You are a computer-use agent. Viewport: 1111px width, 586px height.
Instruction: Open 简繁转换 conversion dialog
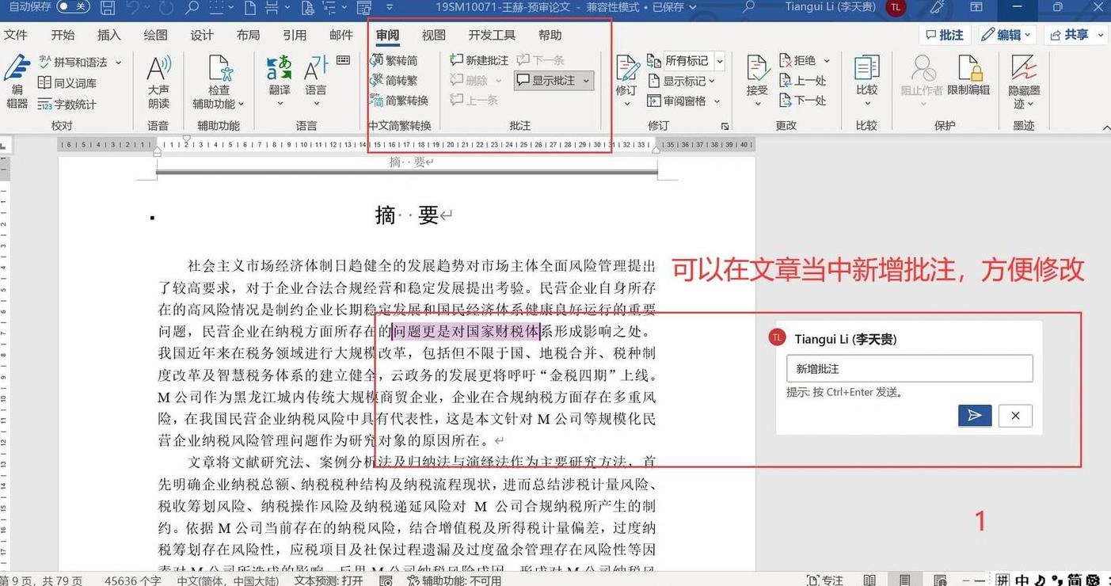pyautogui.click(x=400, y=101)
